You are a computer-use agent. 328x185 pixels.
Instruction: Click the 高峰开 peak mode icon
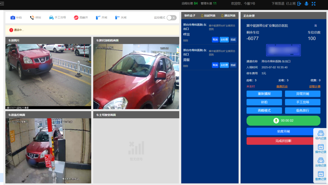pyautogui.click(x=76, y=18)
